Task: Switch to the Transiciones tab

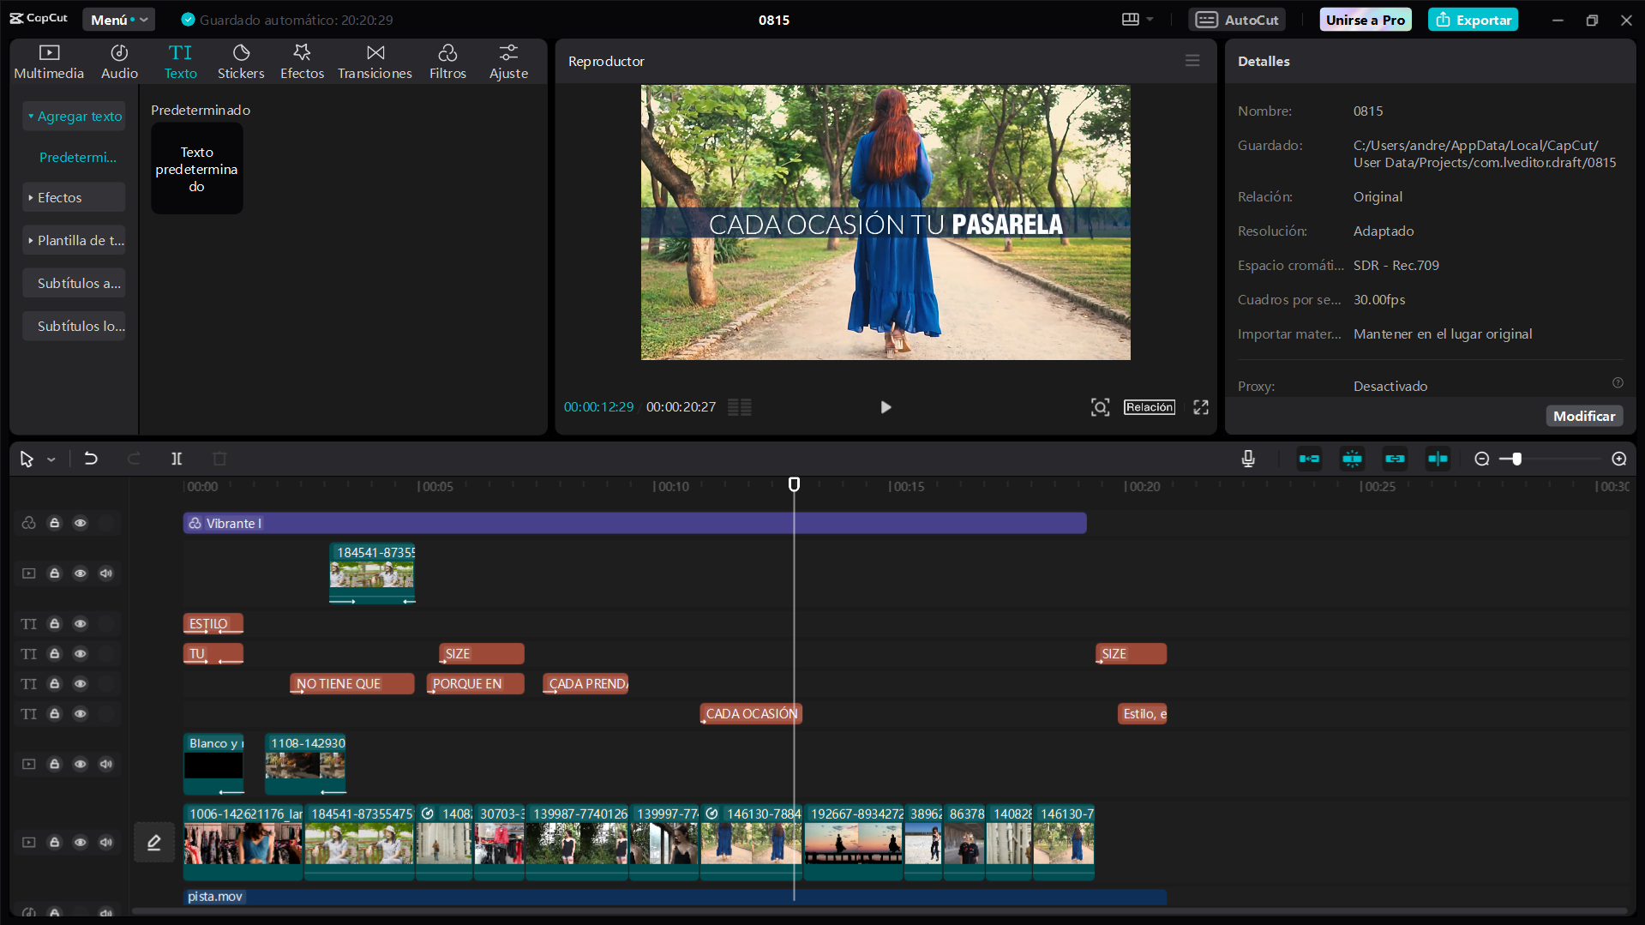Action: tap(375, 62)
